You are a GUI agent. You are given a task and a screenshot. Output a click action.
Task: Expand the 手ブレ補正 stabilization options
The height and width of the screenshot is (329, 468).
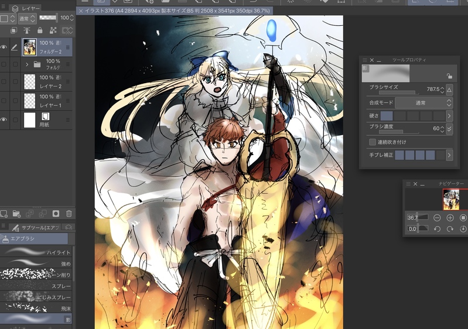tap(449, 155)
